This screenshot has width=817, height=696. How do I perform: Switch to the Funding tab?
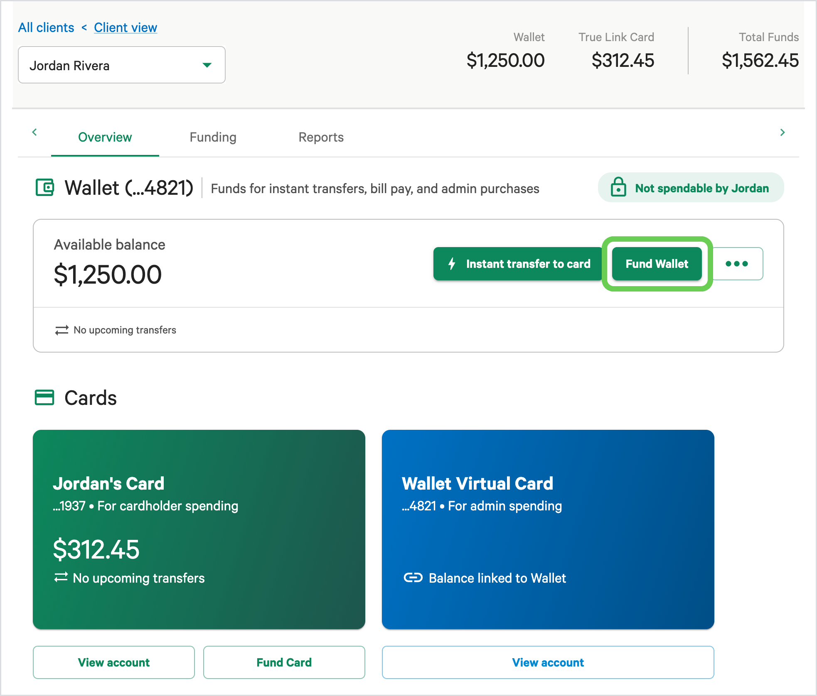213,137
